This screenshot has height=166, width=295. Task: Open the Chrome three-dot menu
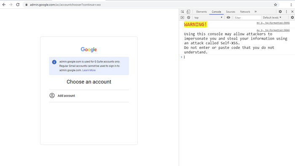pos(291,5)
